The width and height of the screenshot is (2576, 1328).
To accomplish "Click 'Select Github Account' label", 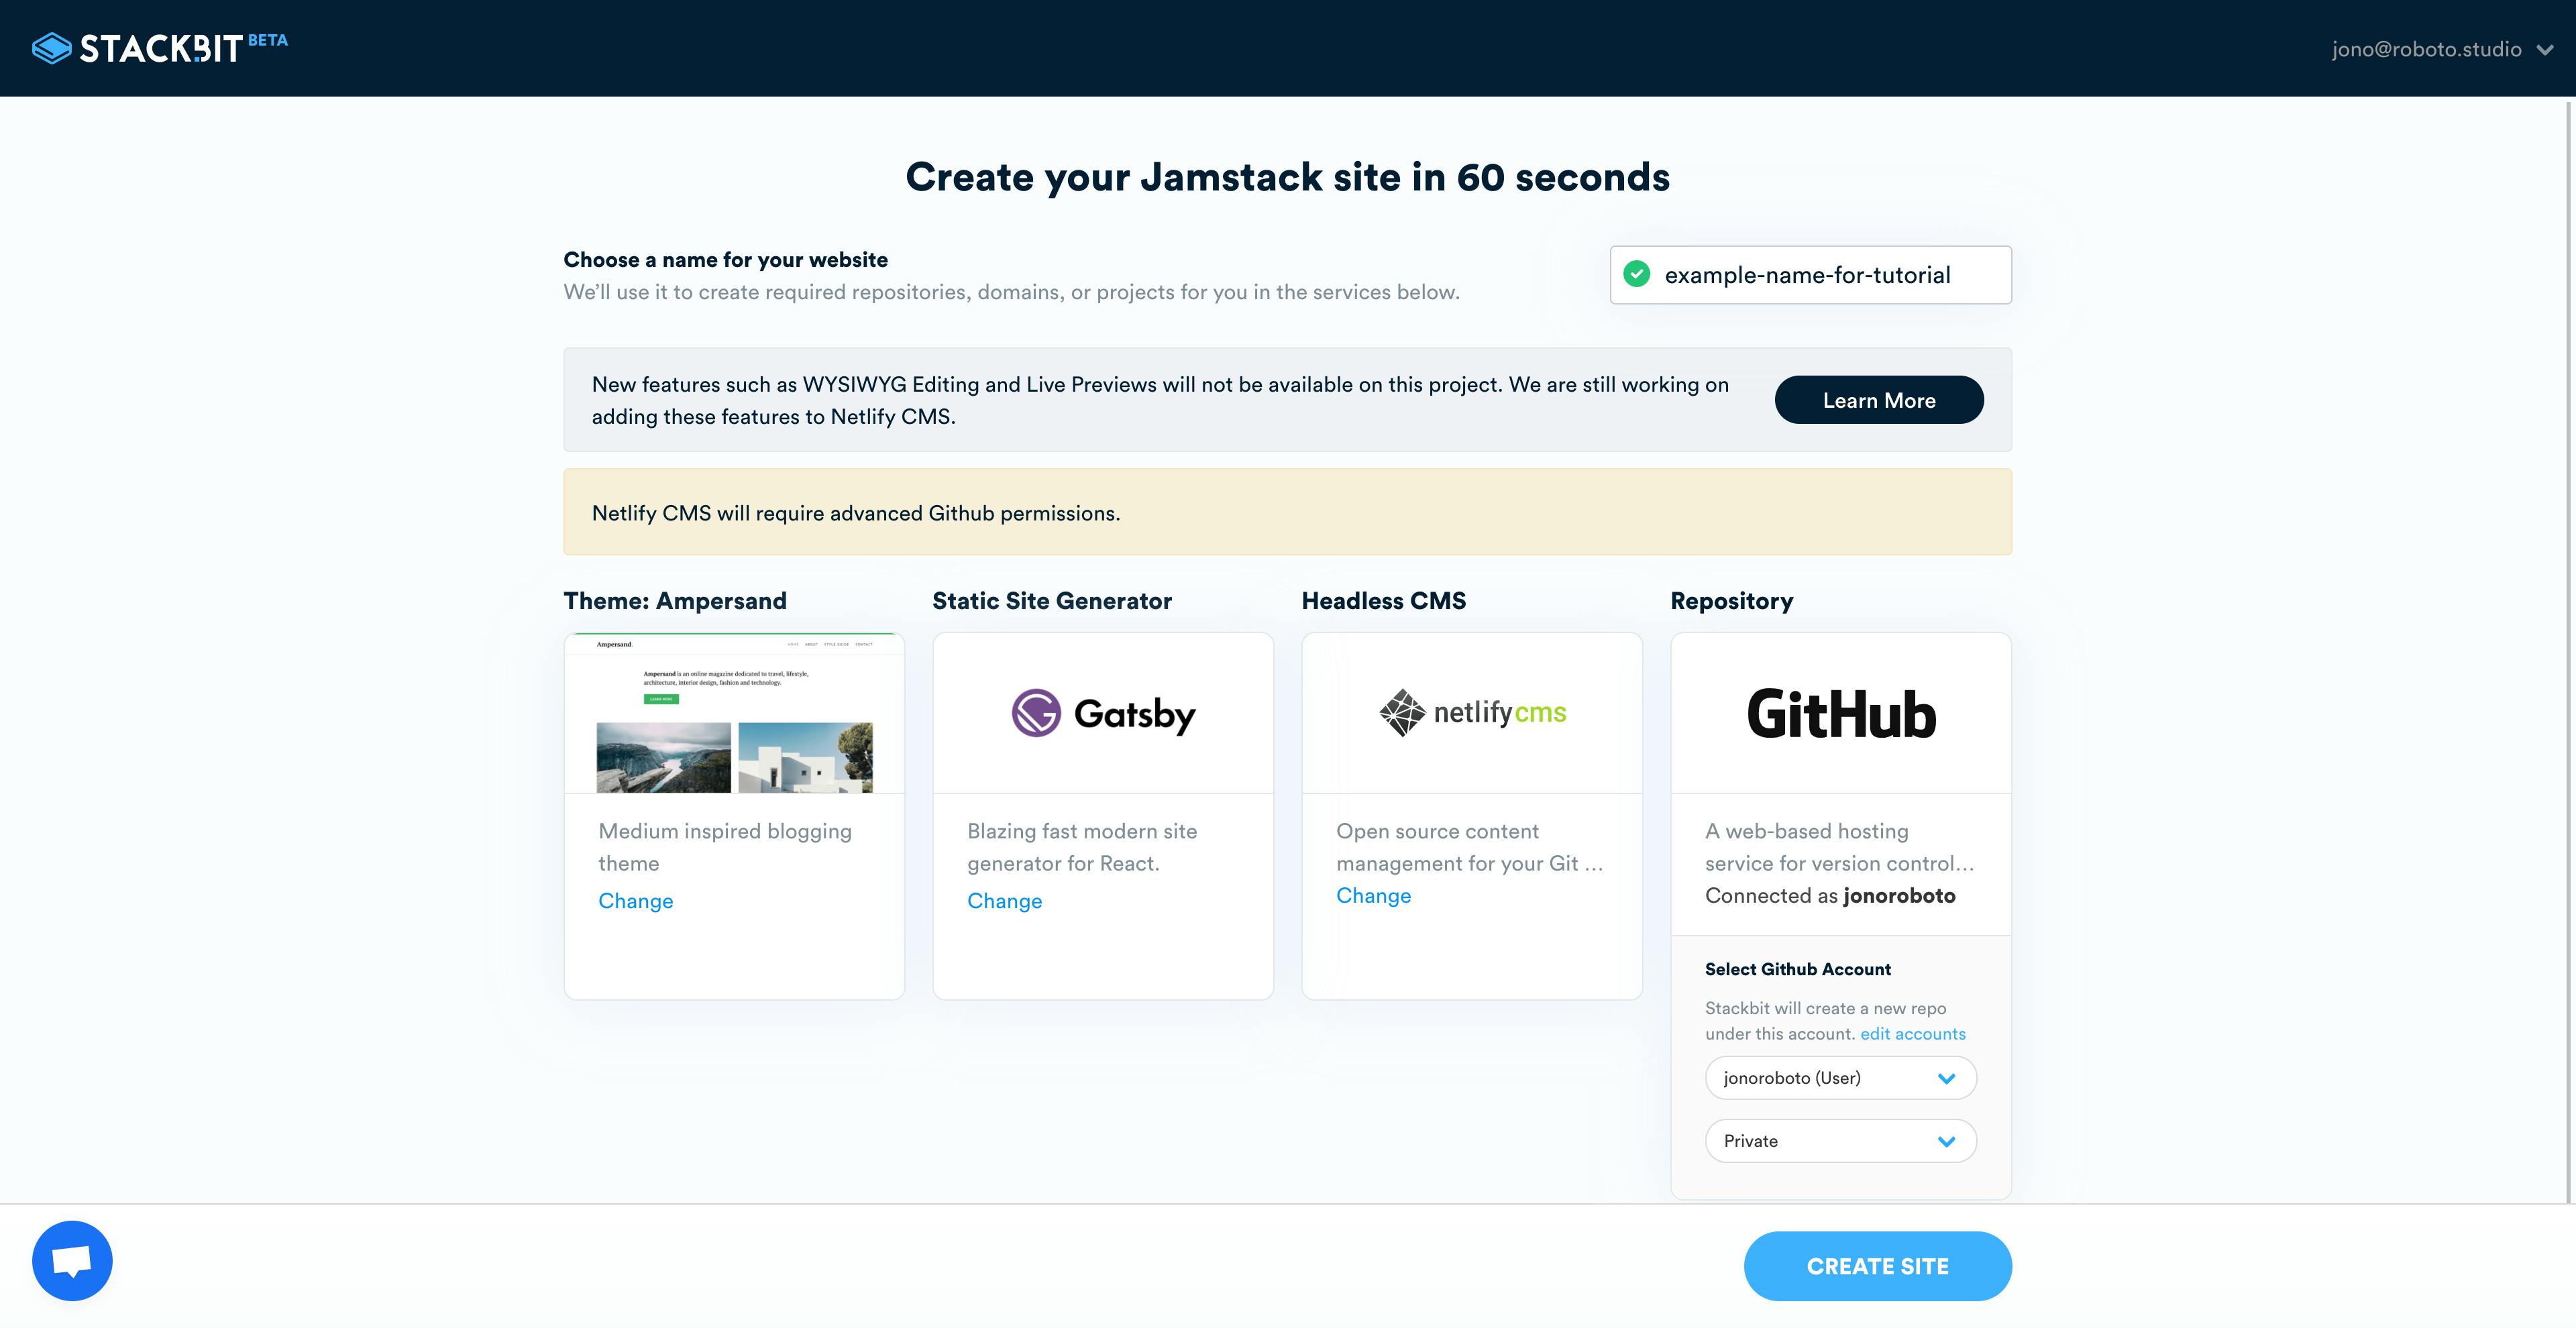I will coord(1798,969).
